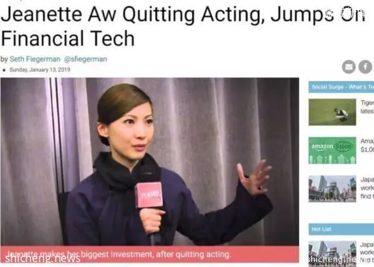The width and height of the screenshot is (374, 267).
Task: Click the email share icon
Action: pyautogui.click(x=348, y=67)
